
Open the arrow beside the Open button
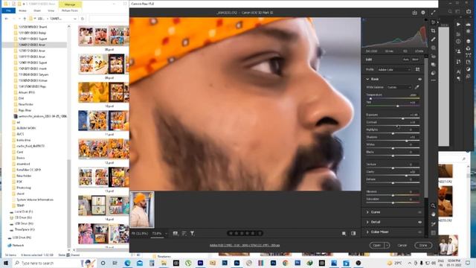387,245
